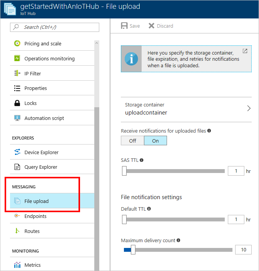The height and width of the screenshot is (271, 259).
Task: Select File upload menu item
Action: pyautogui.click(x=52, y=201)
